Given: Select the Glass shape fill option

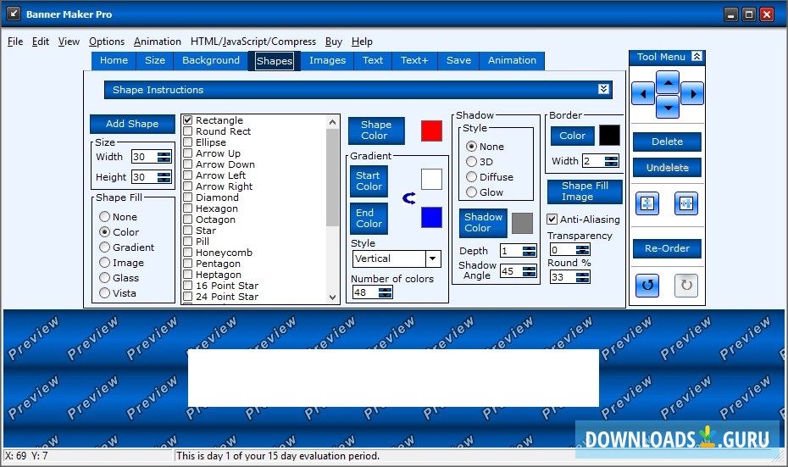Looking at the screenshot, I should tap(104, 277).
